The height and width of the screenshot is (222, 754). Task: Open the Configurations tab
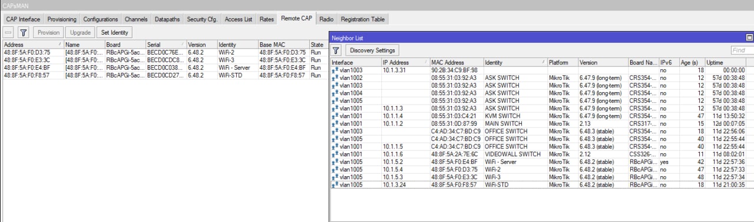(101, 19)
